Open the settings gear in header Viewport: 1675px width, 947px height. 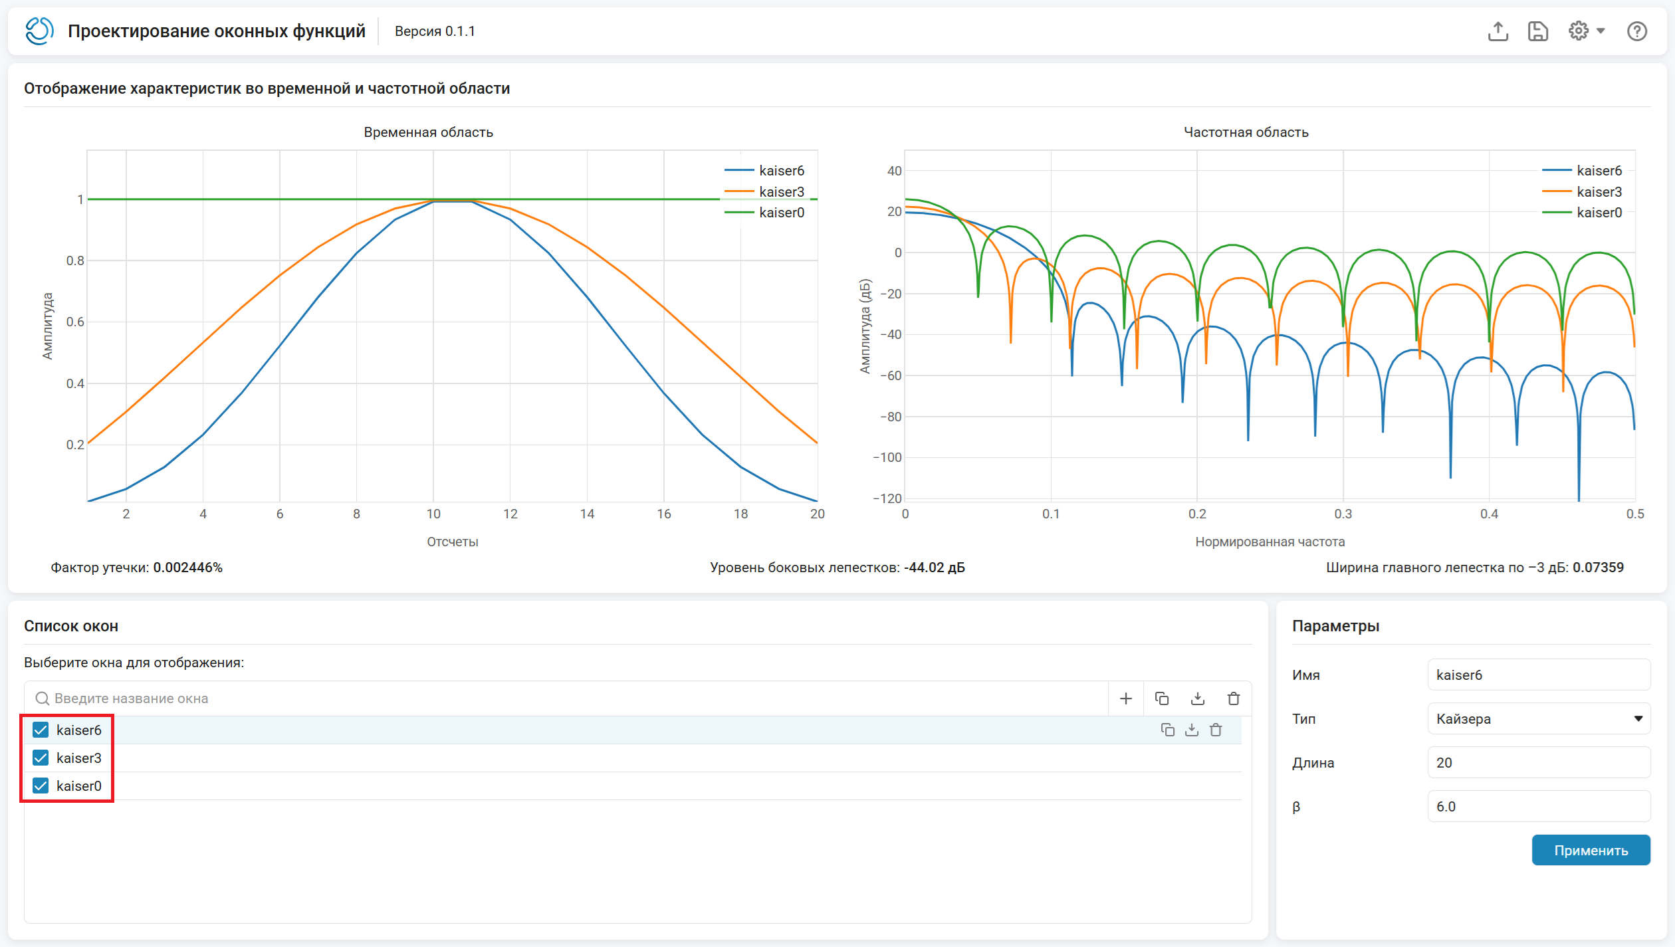pos(1579,31)
